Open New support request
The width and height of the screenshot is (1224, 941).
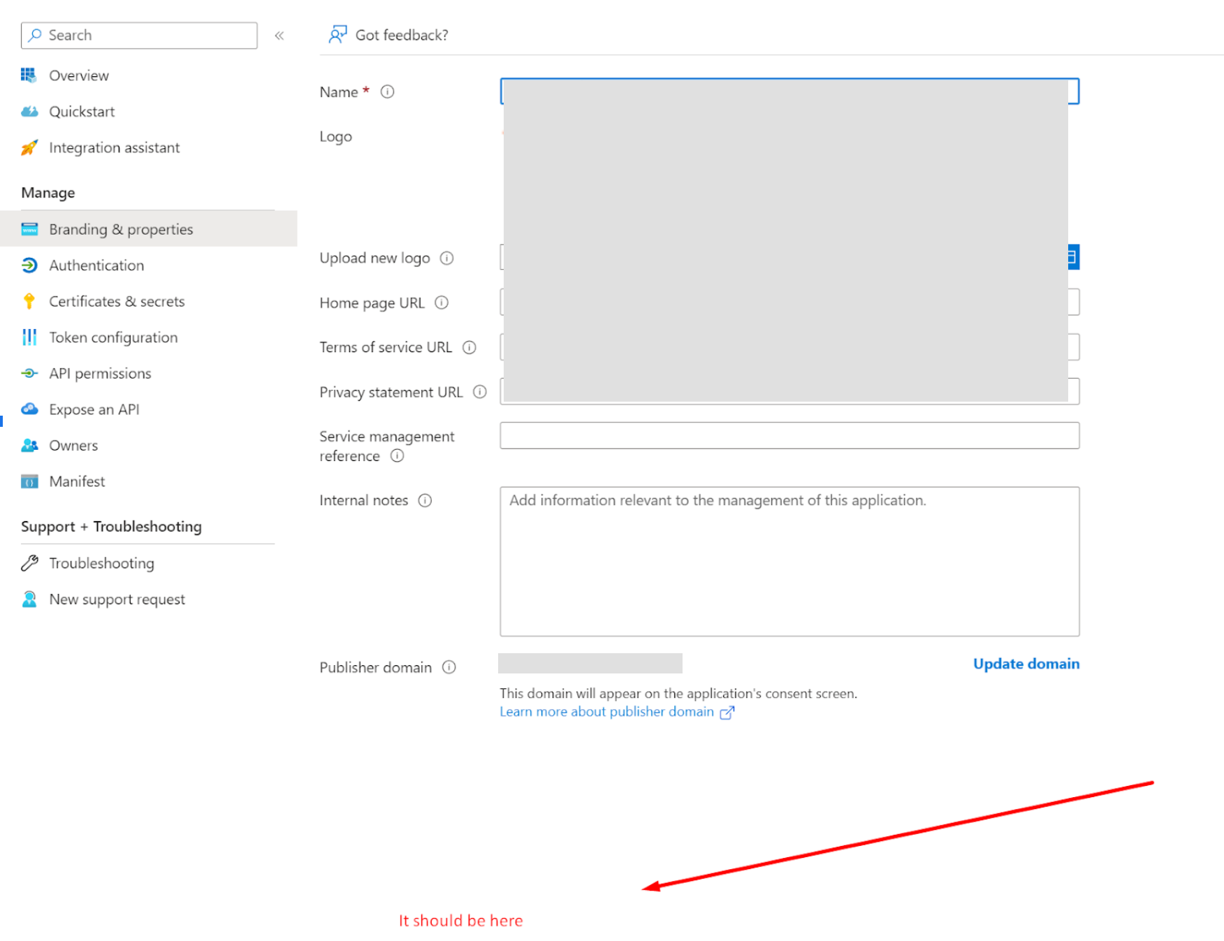coord(117,599)
